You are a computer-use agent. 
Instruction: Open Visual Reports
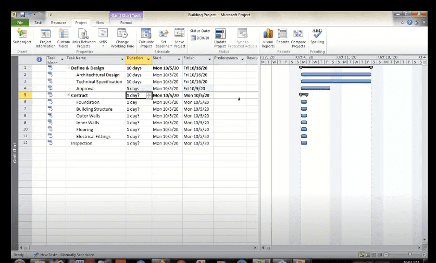pyautogui.click(x=268, y=38)
